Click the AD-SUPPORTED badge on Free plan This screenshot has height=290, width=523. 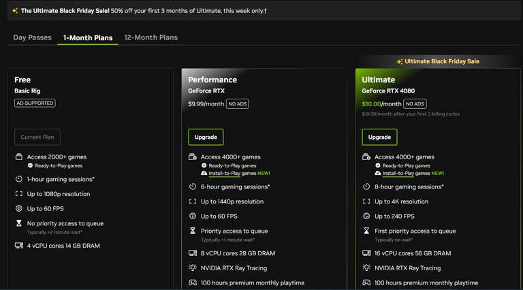[35, 103]
